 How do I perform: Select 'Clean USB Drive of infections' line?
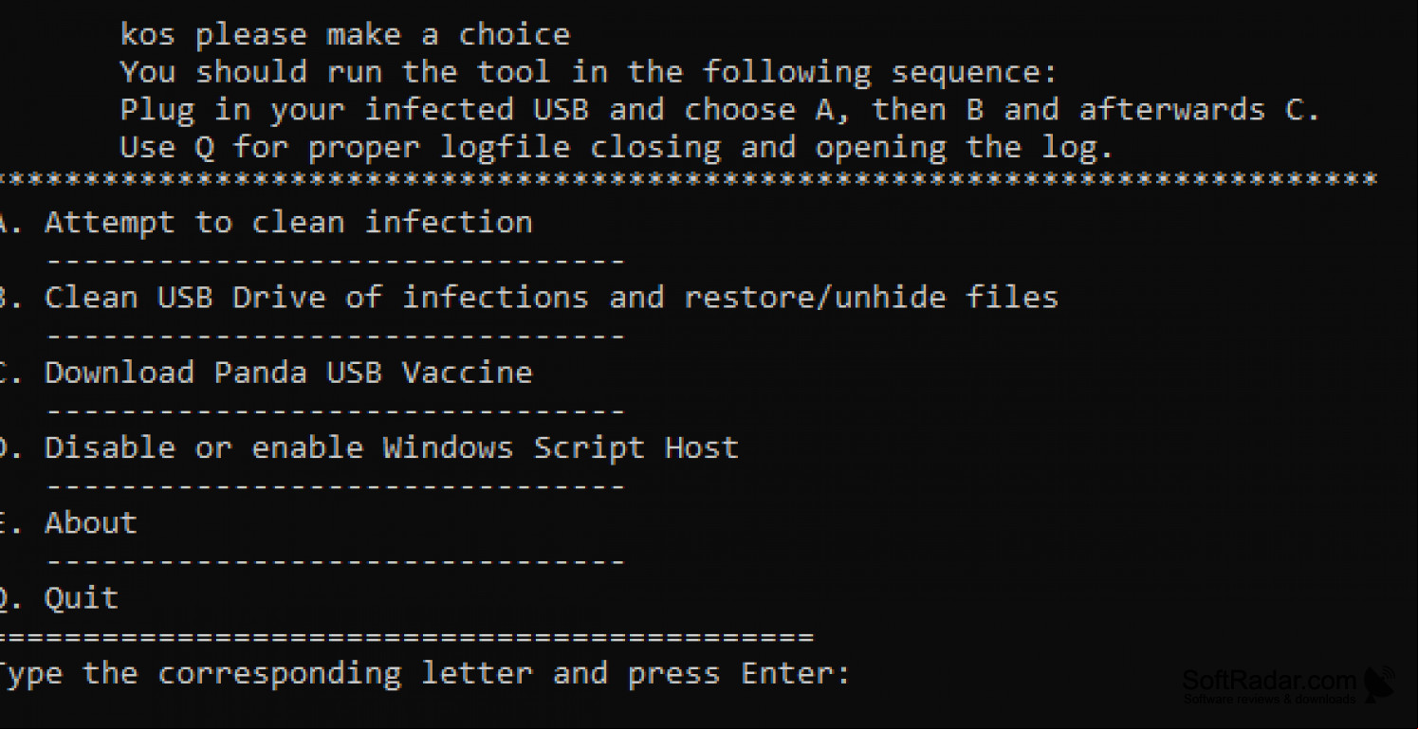click(529, 298)
